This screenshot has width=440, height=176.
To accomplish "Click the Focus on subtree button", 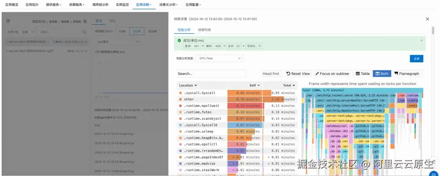I will point(332,74).
